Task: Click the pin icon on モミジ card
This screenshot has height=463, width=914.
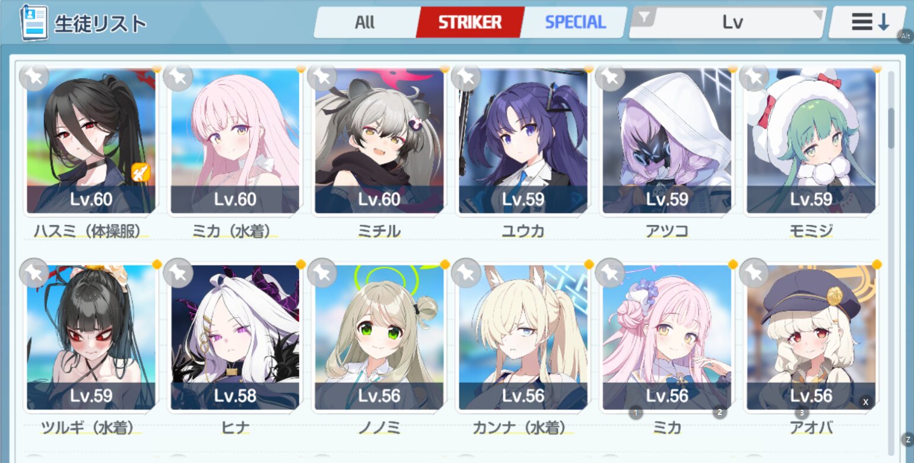Action: [754, 77]
